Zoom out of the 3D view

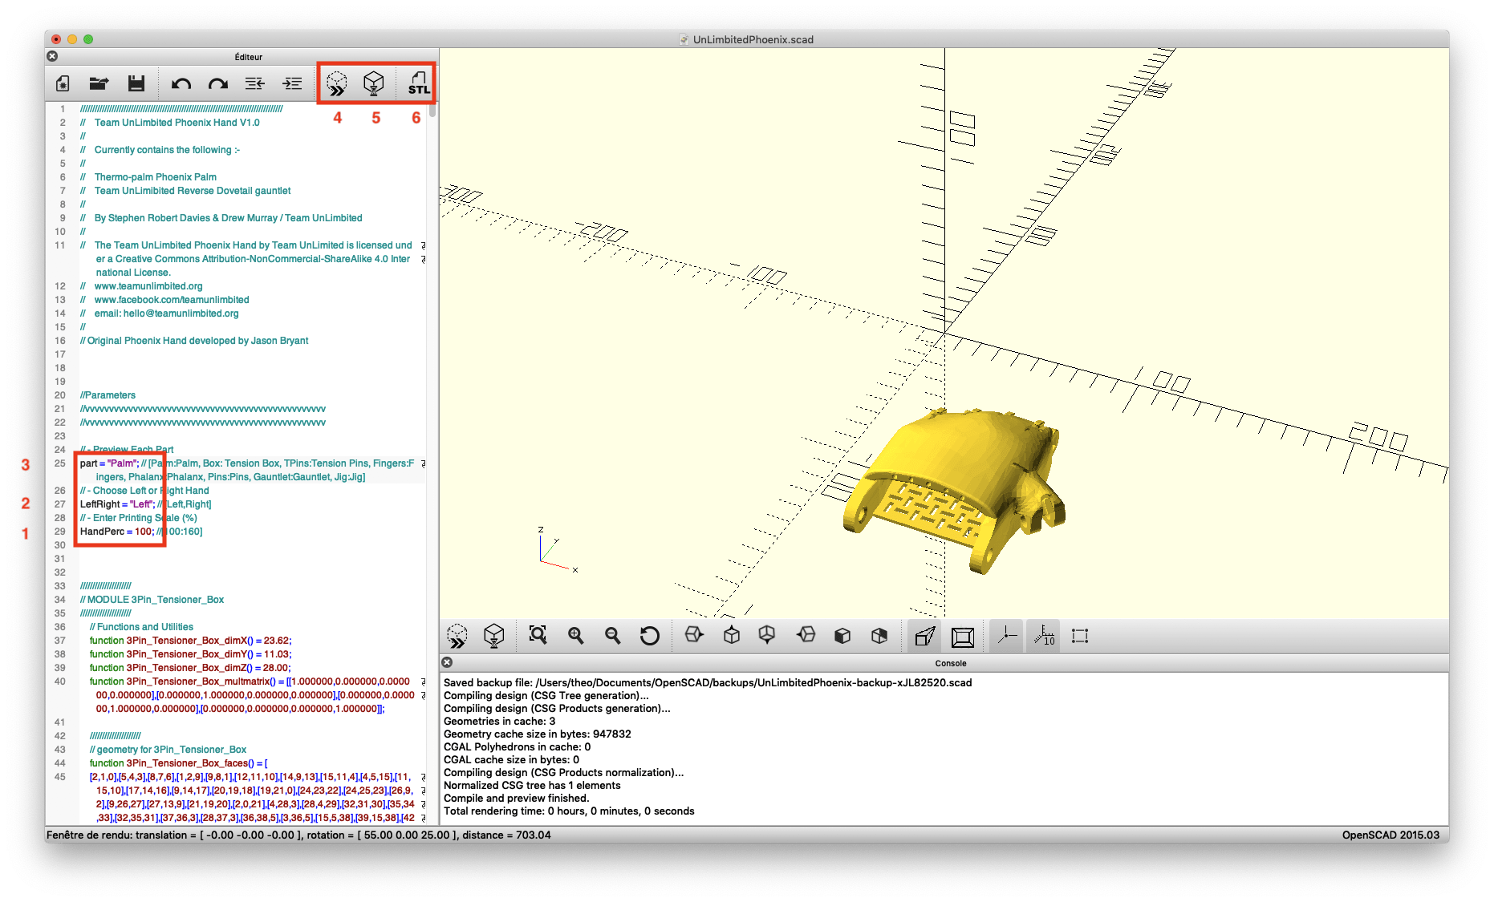coord(613,636)
